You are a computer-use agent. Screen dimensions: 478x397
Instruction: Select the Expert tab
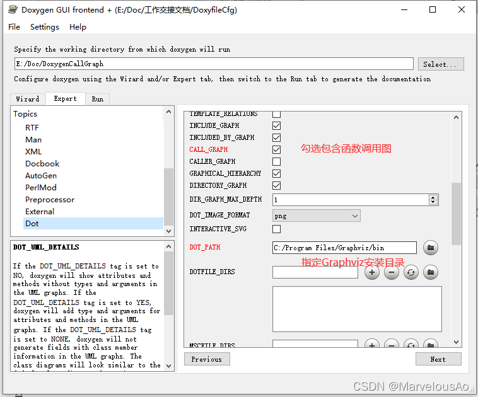pos(65,98)
